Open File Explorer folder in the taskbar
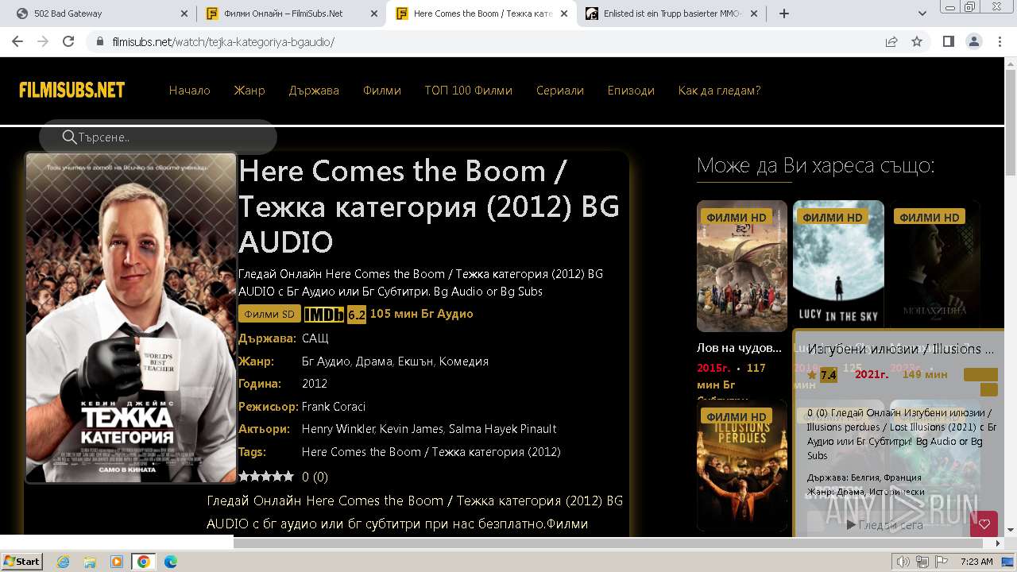Image resolution: width=1017 pixels, height=572 pixels. tap(90, 562)
